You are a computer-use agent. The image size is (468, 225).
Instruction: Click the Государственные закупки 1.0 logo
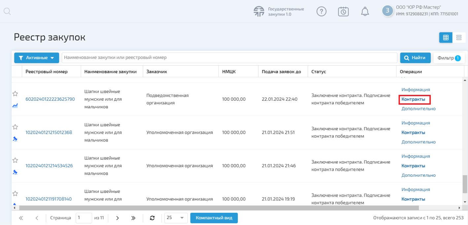click(x=279, y=12)
